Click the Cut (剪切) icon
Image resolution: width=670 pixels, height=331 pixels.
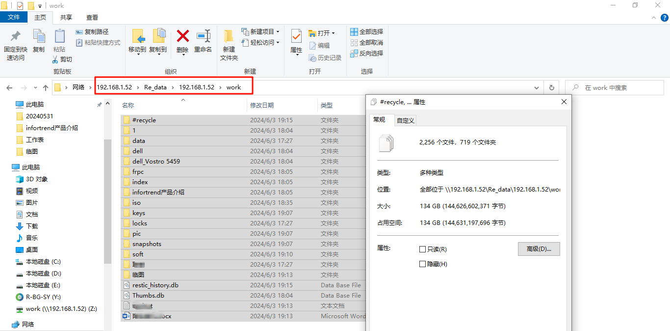[x=62, y=59]
